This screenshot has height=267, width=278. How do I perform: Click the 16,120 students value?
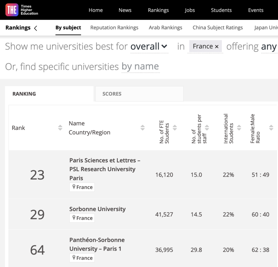click(x=164, y=175)
